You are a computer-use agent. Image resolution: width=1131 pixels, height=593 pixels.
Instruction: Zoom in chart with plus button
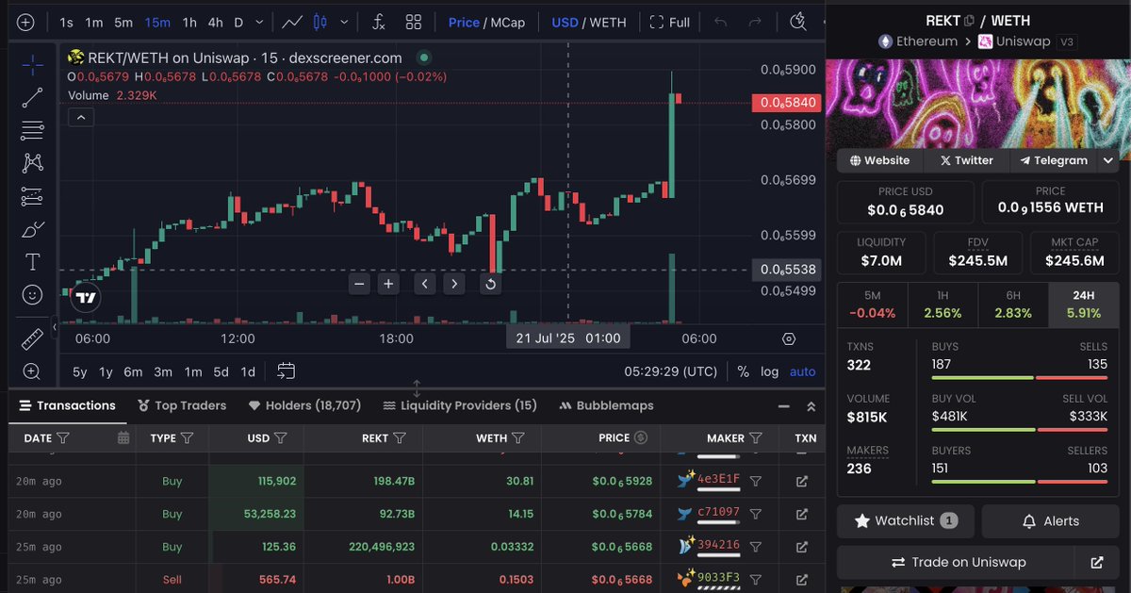point(388,284)
